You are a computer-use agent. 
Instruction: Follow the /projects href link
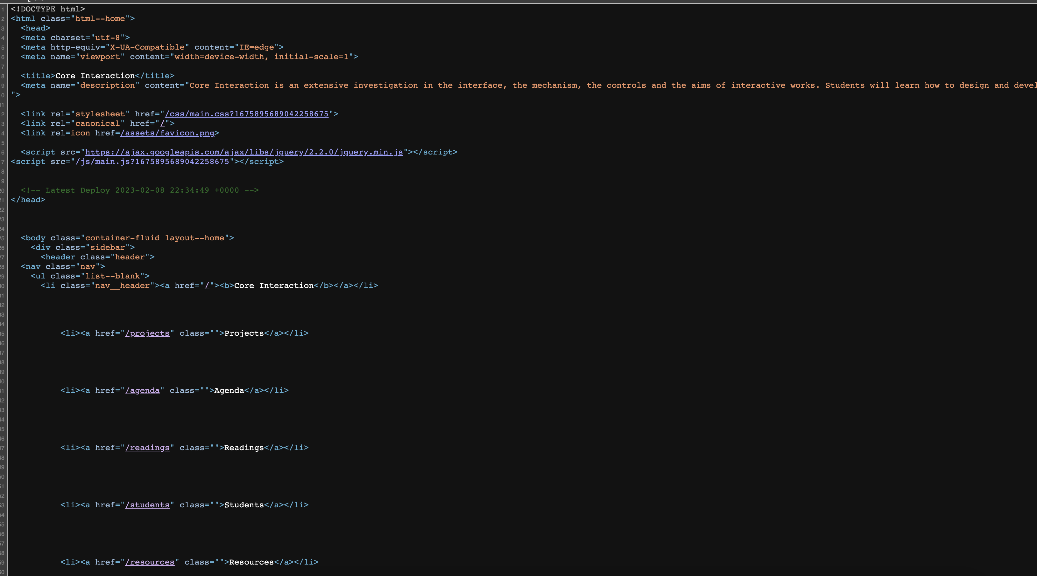pos(147,333)
